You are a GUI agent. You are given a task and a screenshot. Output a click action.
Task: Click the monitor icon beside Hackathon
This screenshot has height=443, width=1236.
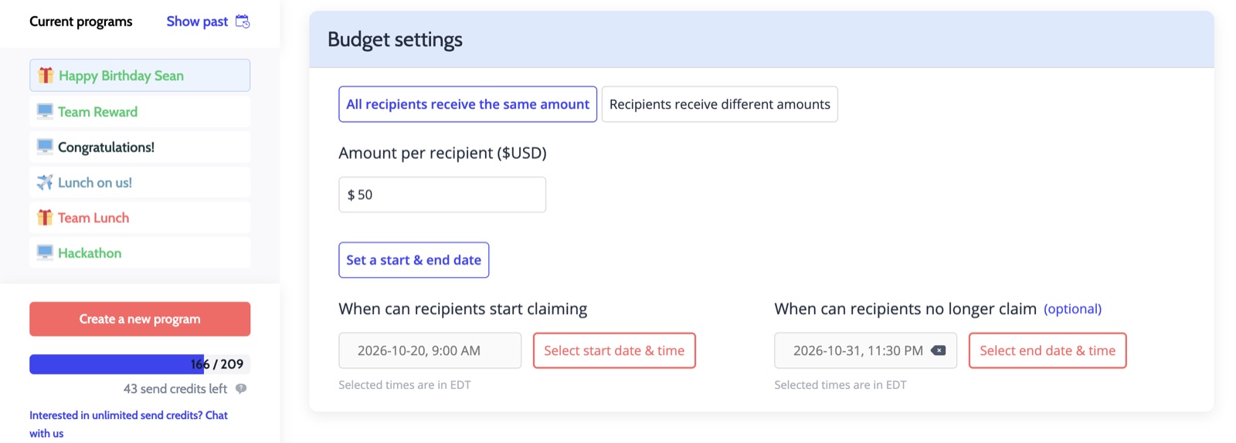[x=45, y=252]
